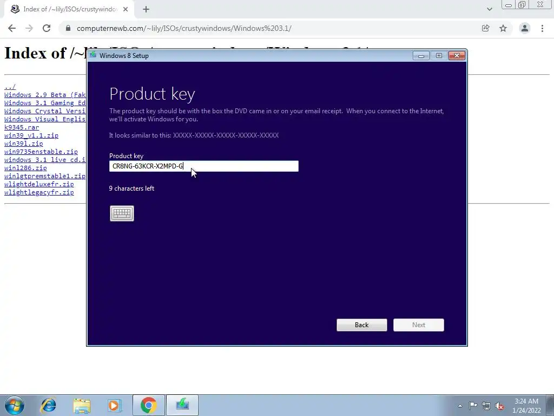Download winl286.zip
554x416 pixels.
coord(25,168)
